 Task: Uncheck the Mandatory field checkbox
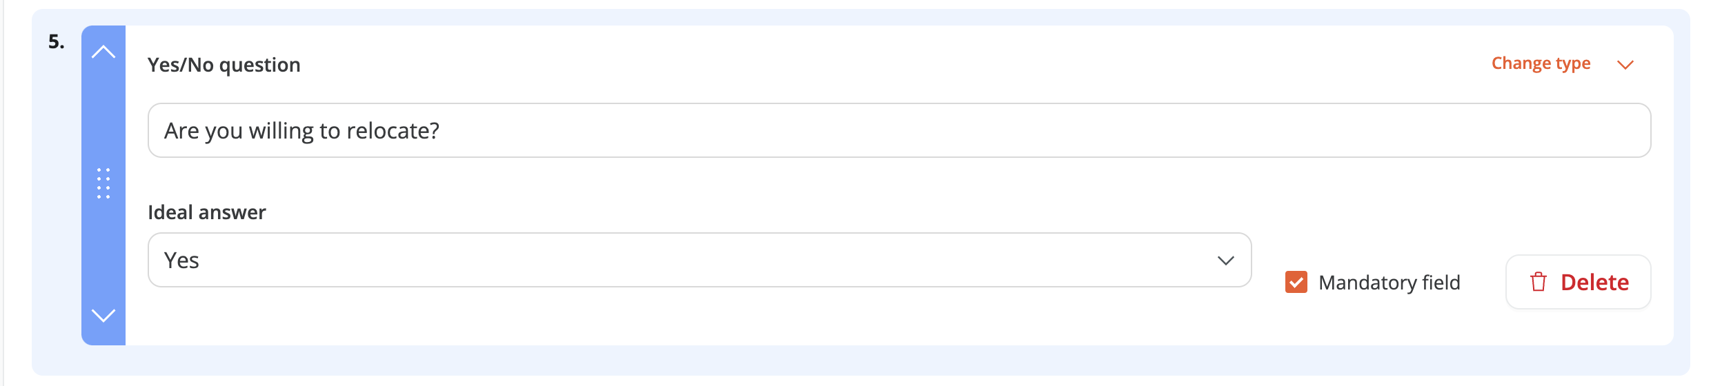pos(1296,282)
